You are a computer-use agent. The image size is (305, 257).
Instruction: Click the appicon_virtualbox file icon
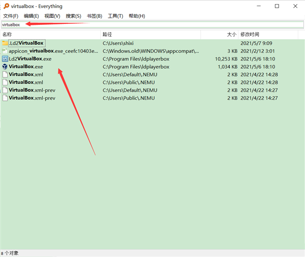point(5,51)
